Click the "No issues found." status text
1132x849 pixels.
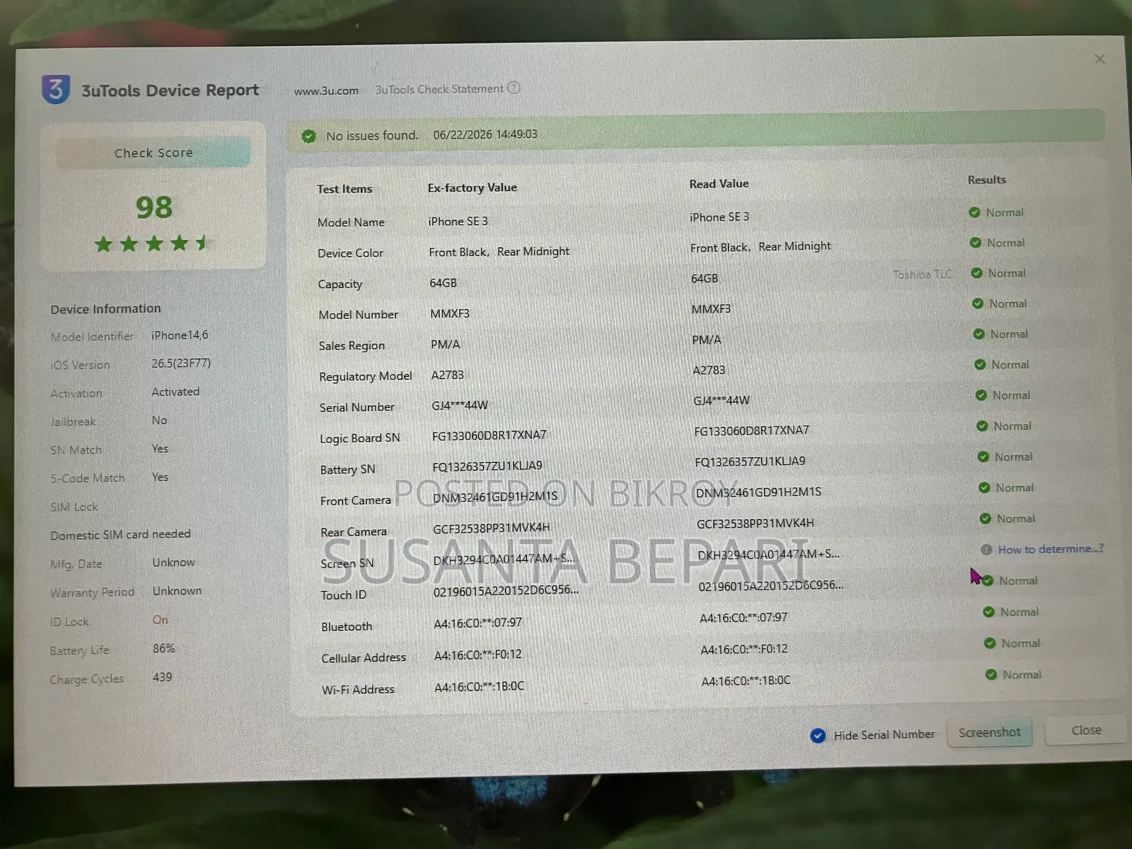(372, 135)
